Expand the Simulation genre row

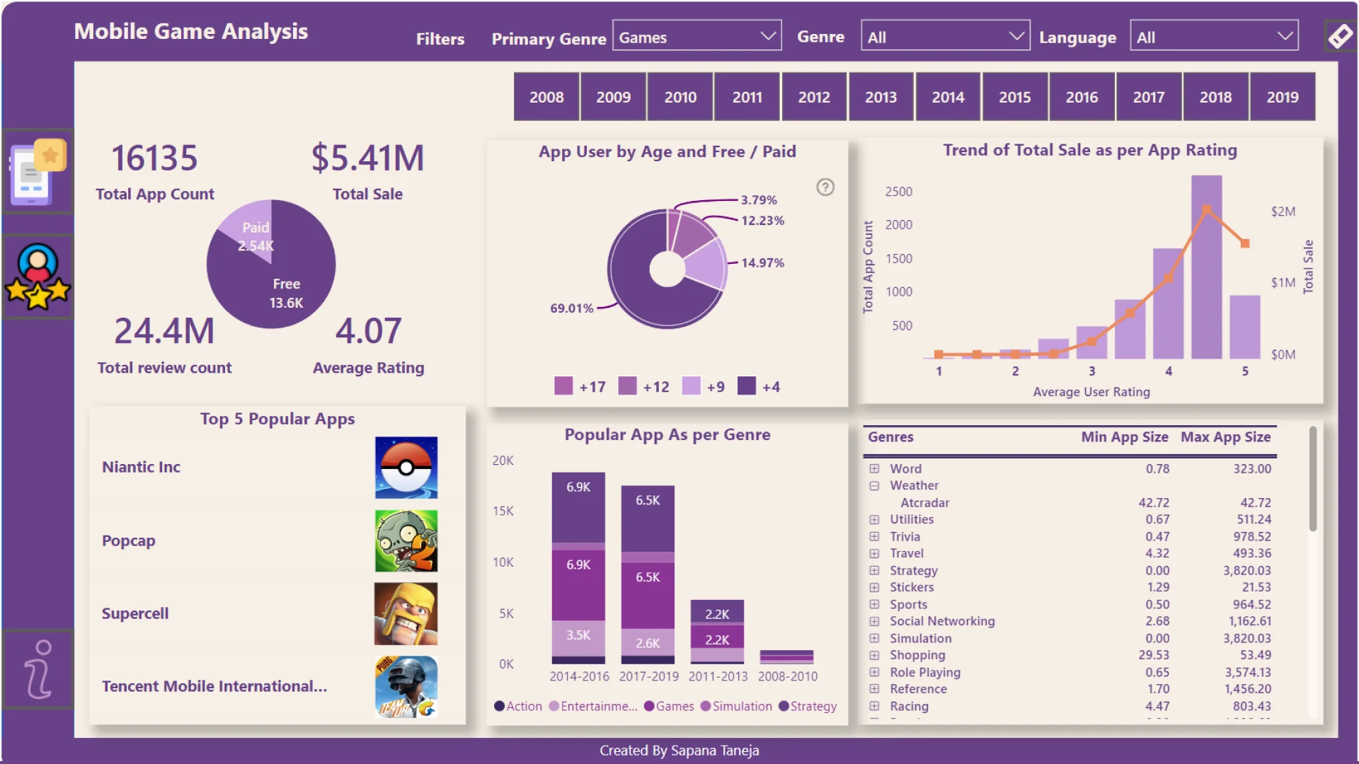pos(874,639)
